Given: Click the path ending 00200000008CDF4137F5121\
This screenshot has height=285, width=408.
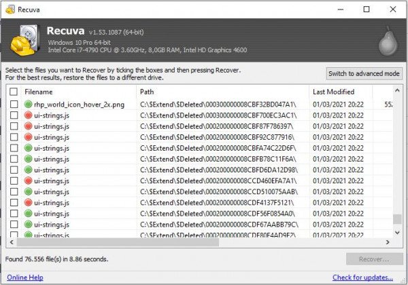Looking at the screenshot, I should 217,203.
